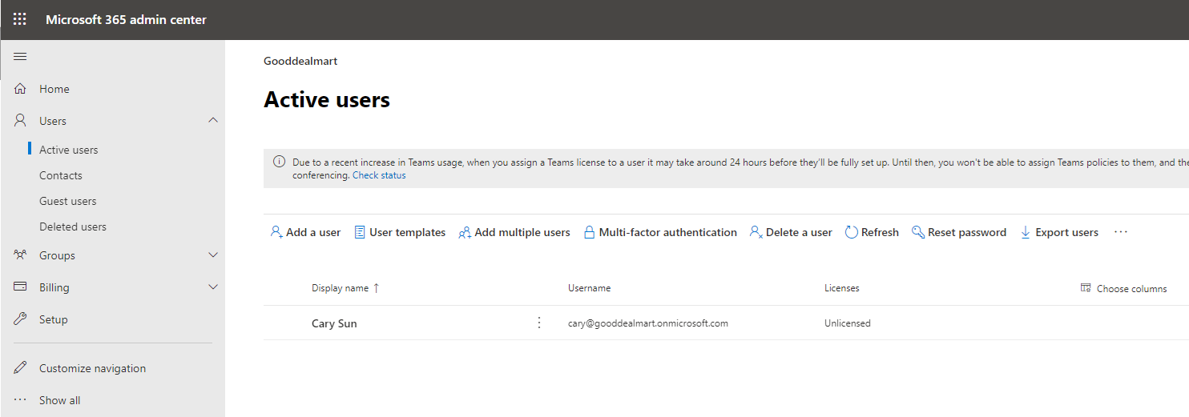Screen dimensions: 1189x417
Task: Click the Add a user icon
Action: (276, 232)
